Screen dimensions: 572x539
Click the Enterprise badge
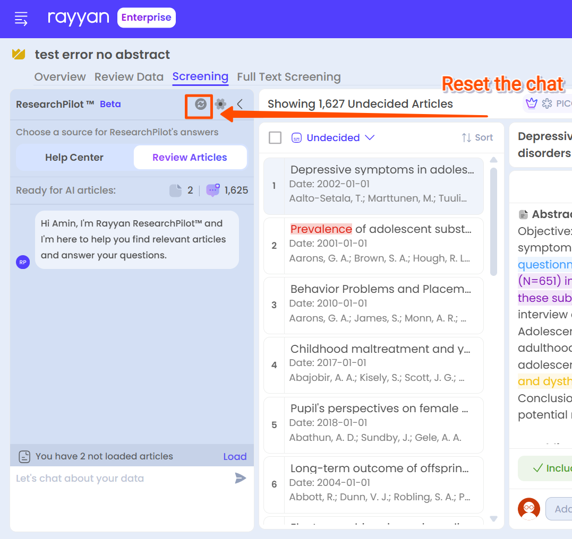pyautogui.click(x=146, y=18)
